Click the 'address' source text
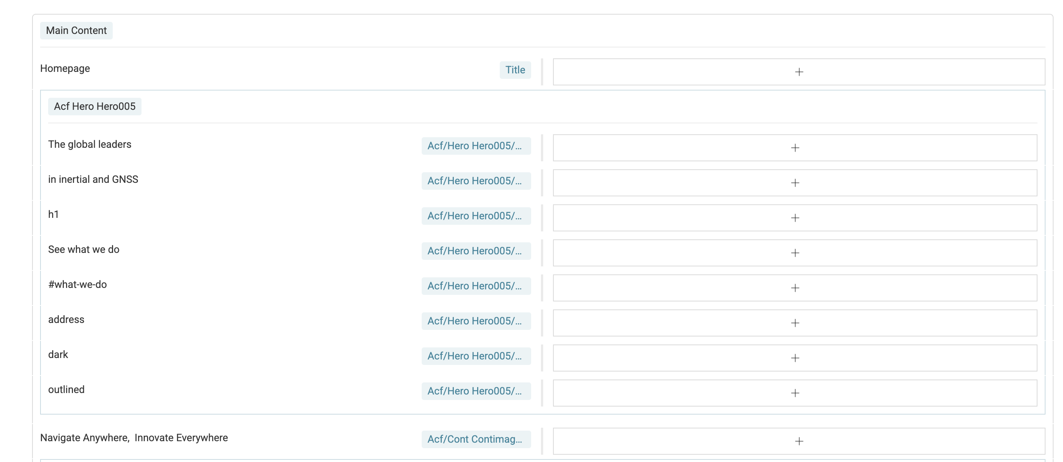 66,320
